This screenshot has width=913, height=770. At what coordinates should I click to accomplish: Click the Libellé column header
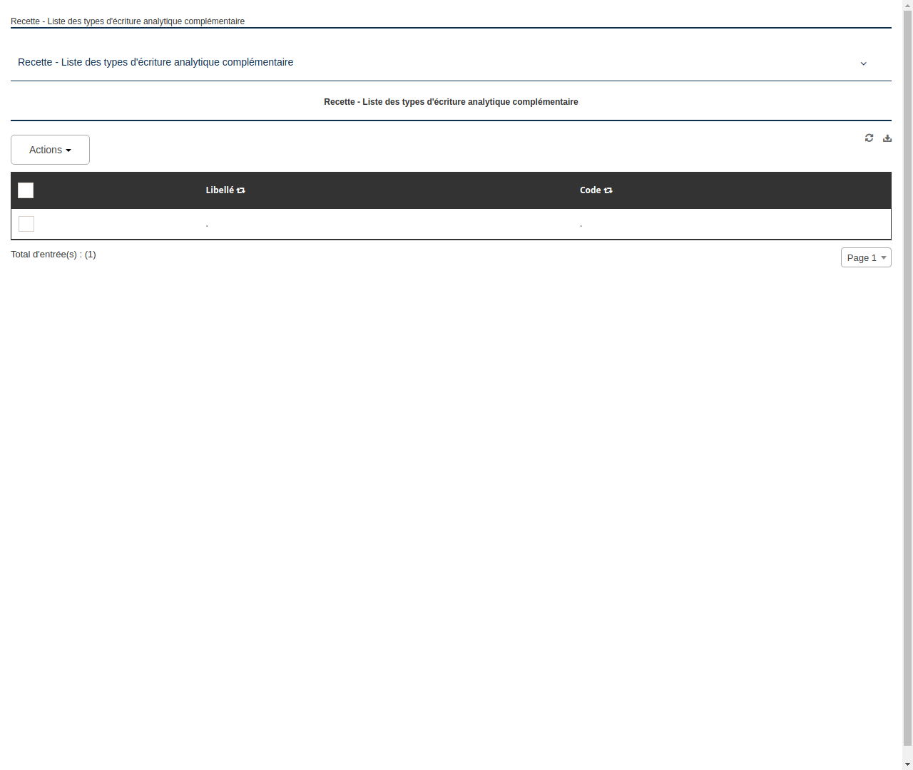pos(221,190)
